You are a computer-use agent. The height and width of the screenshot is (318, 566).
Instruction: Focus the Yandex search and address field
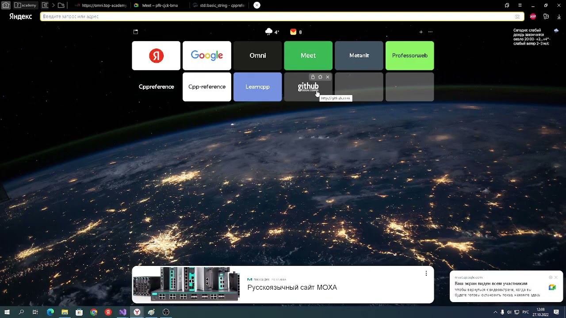coord(282,16)
